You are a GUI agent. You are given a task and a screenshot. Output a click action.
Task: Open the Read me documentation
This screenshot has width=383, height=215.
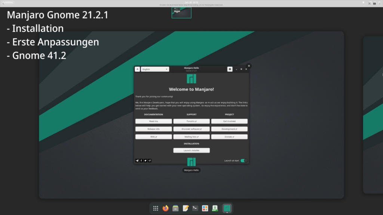click(x=154, y=121)
